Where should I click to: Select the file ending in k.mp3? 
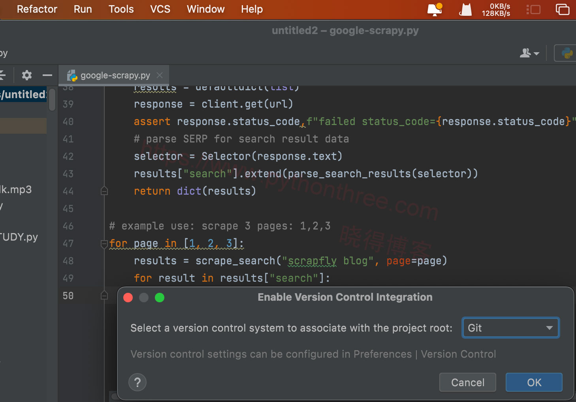point(16,190)
